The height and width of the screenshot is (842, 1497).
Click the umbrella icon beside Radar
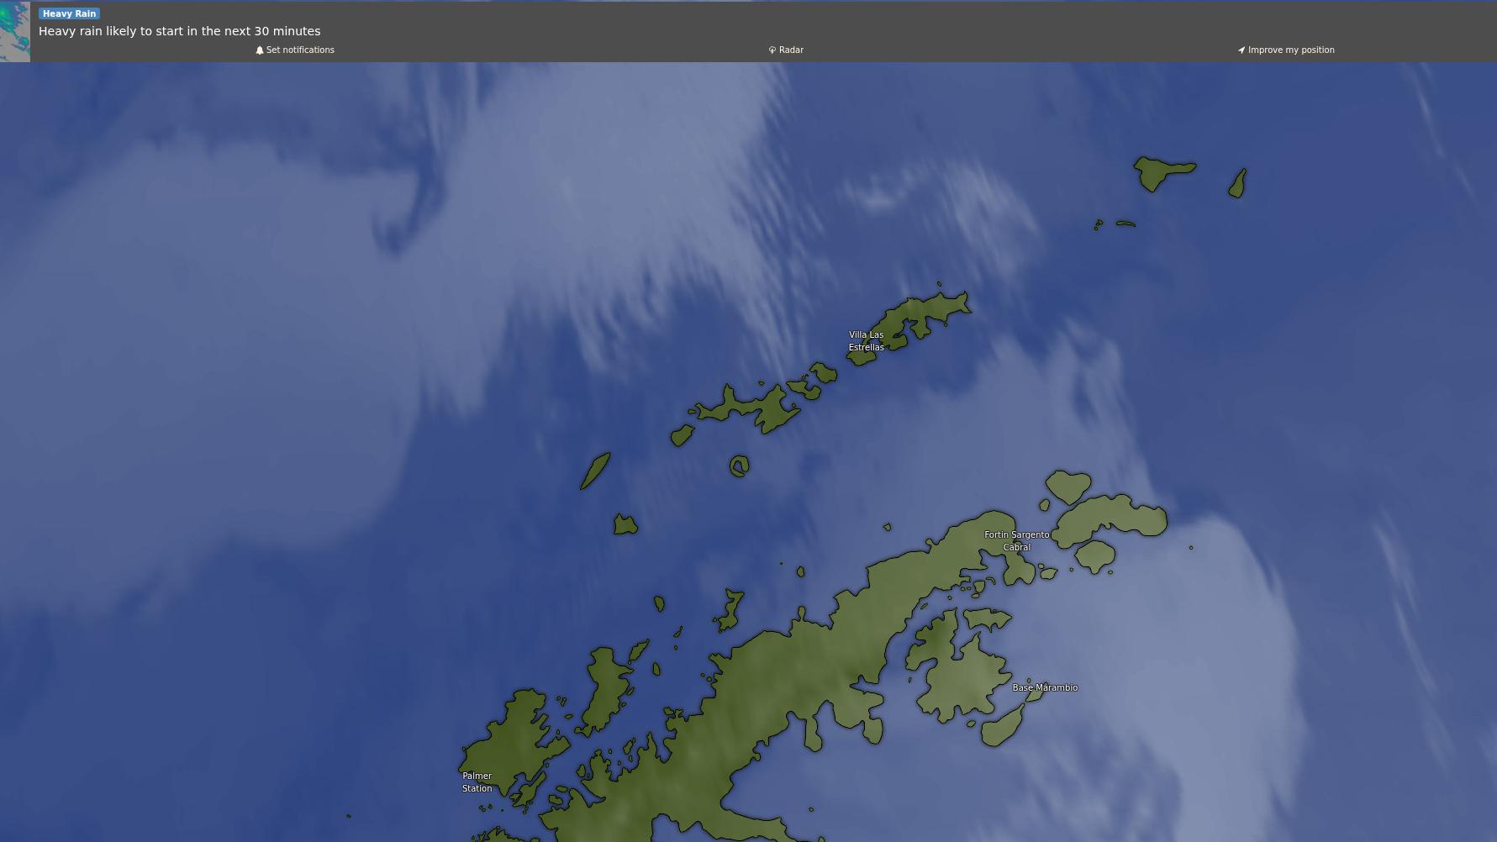click(772, 50)
